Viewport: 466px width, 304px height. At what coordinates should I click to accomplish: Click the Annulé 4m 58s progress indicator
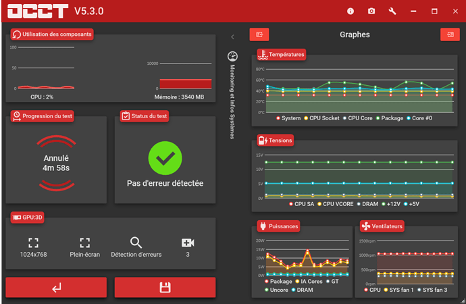click(56, 163)
